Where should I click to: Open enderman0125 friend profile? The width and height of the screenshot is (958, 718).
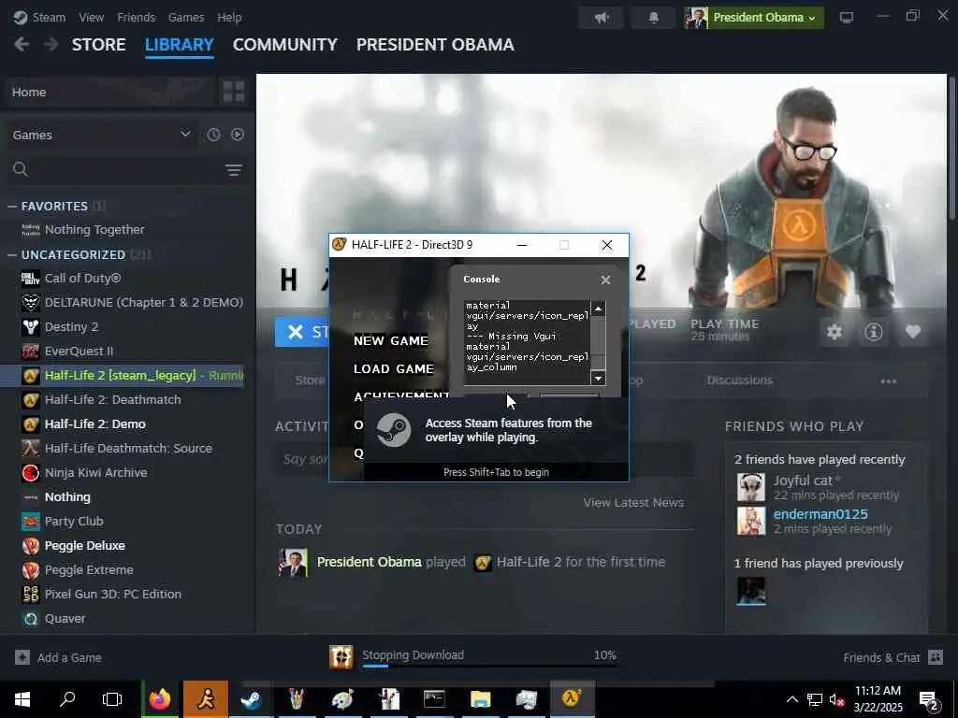click(820, 514)
